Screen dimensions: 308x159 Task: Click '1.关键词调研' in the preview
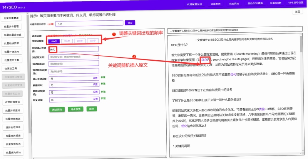181,146
